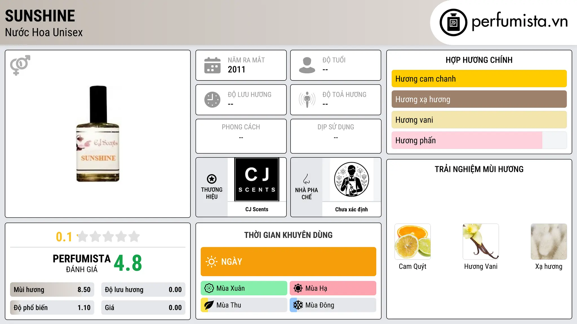Screen dimensions: 577x324
Task: Click the five-star rating row
Action: click(x=108, y=237)
